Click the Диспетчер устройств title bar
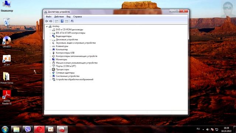The height and width of the screenshot is (133, 236). tap(105, 12)
